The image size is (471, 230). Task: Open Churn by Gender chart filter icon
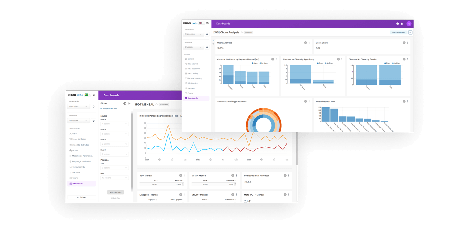pos(404,59)
